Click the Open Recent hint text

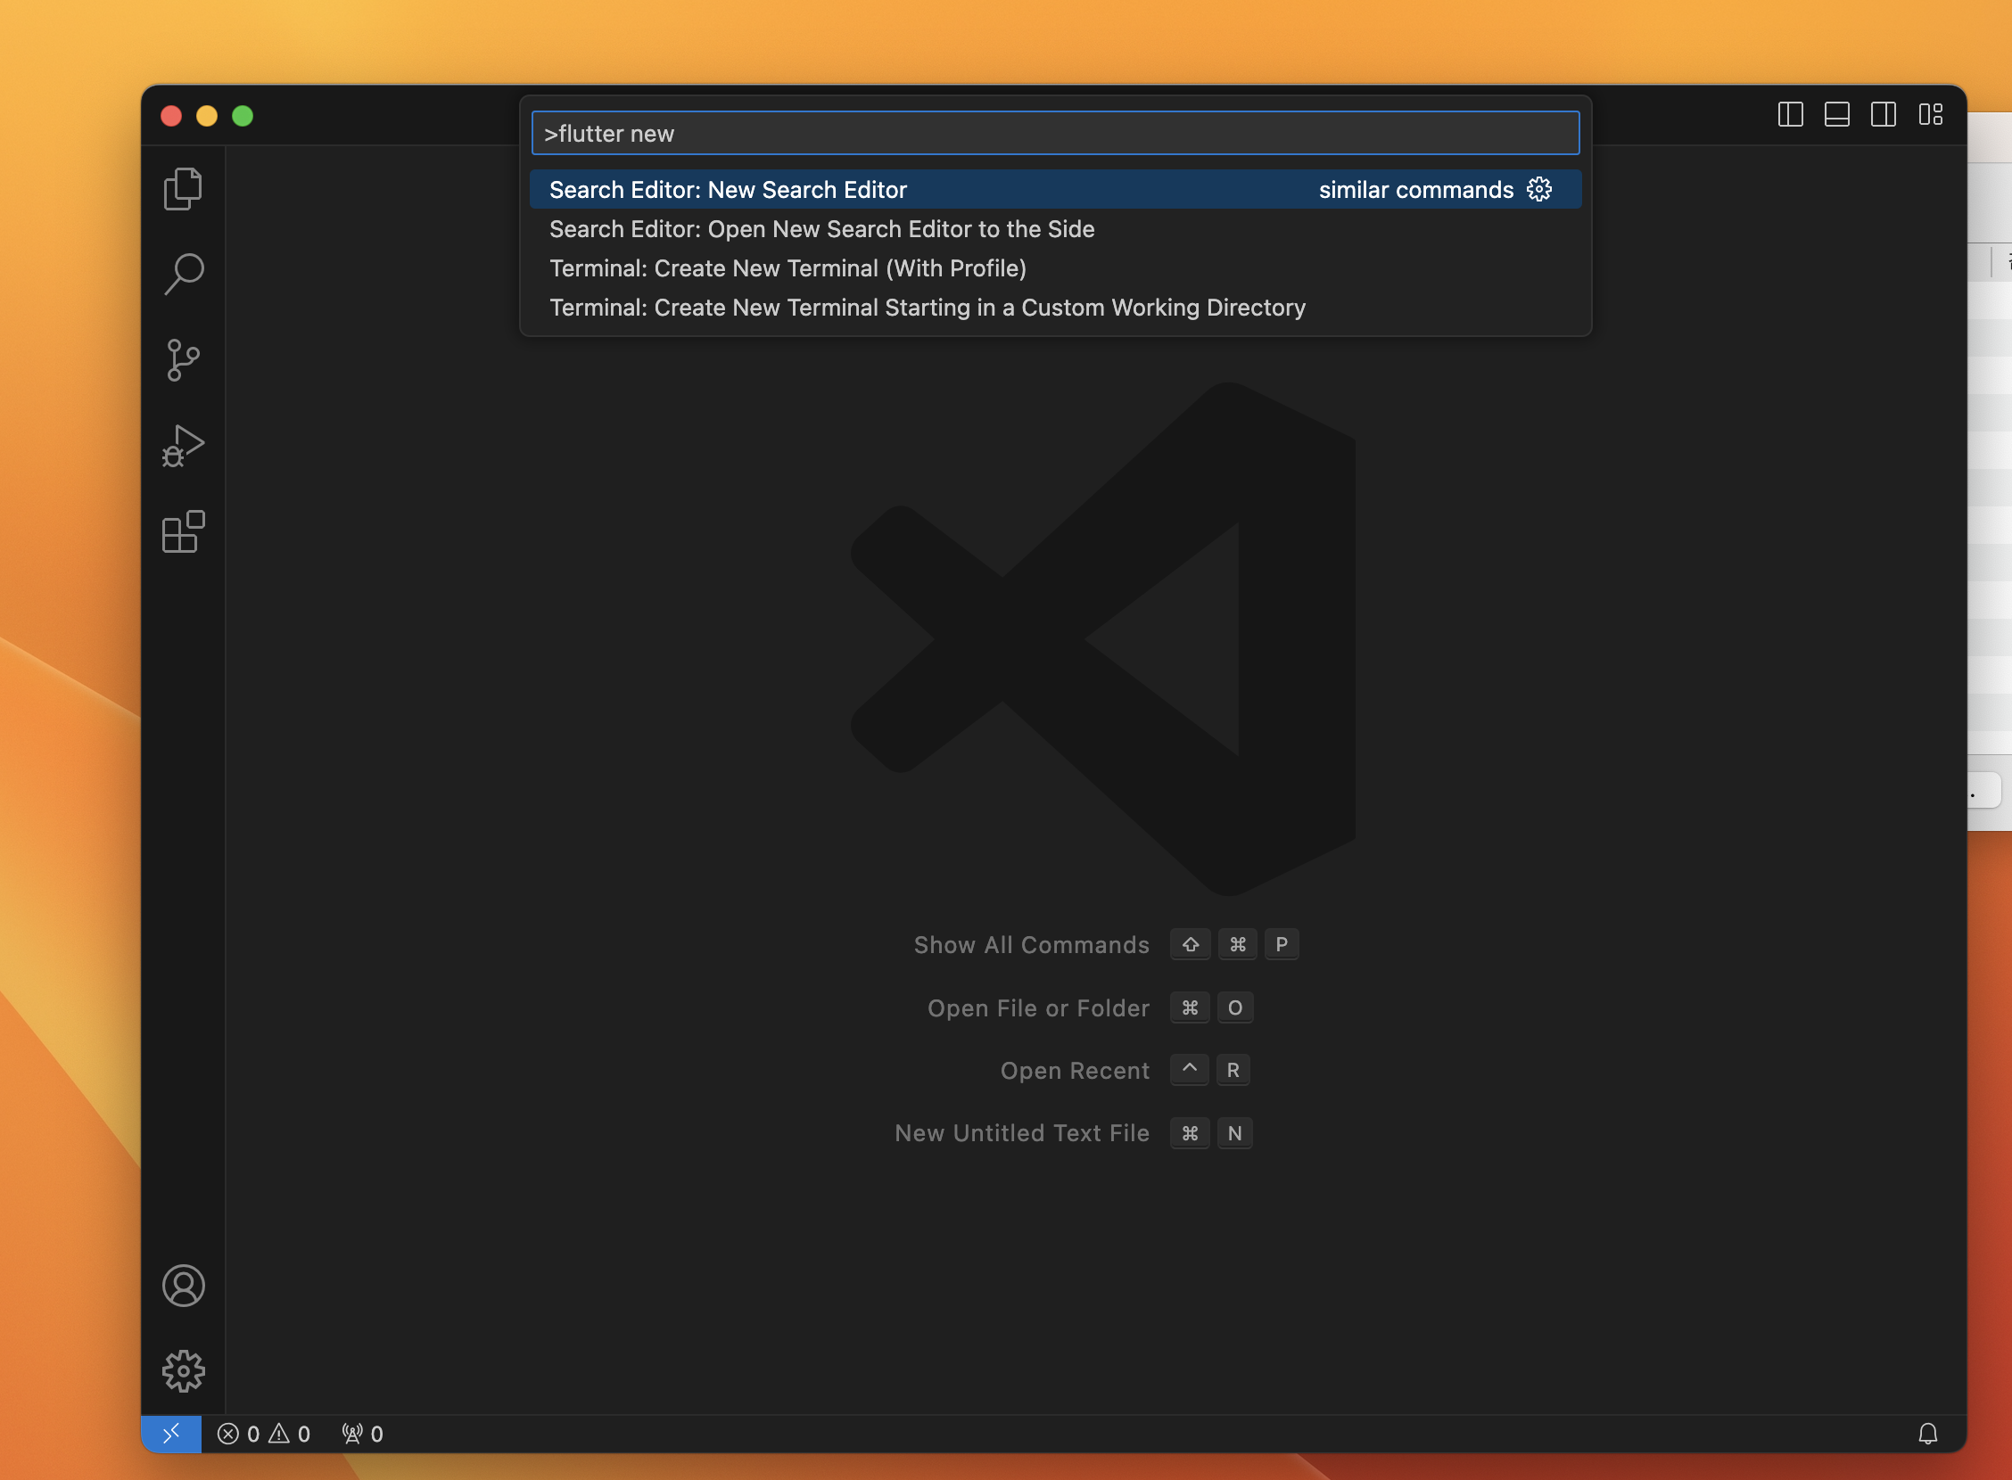1075,1071
